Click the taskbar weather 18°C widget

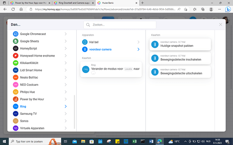click(x=174, y=141)
